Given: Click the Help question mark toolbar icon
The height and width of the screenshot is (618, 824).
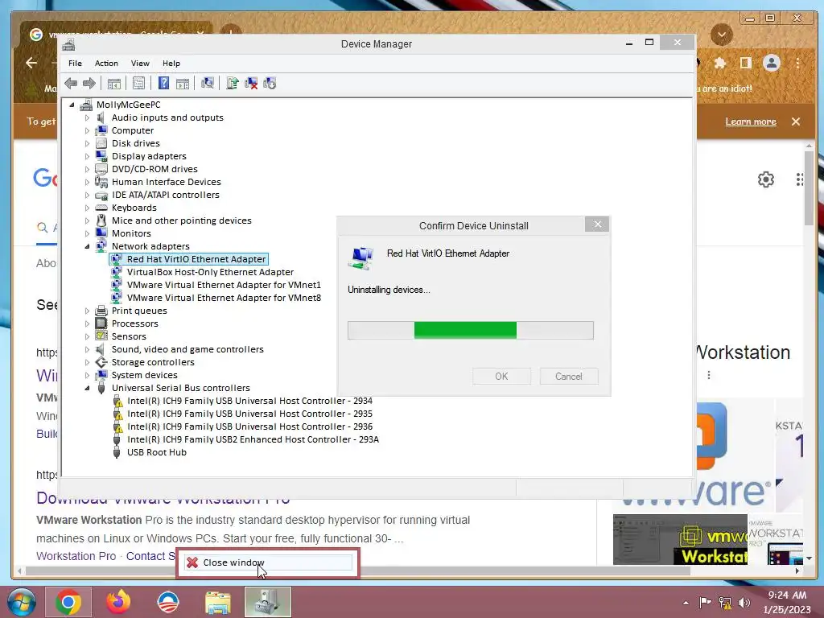Looking at the screenshot, I should click(164, 83).
